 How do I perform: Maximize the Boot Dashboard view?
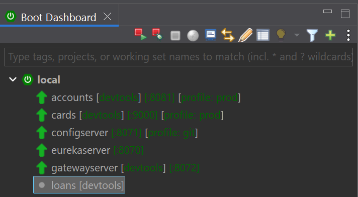[345, 14]
